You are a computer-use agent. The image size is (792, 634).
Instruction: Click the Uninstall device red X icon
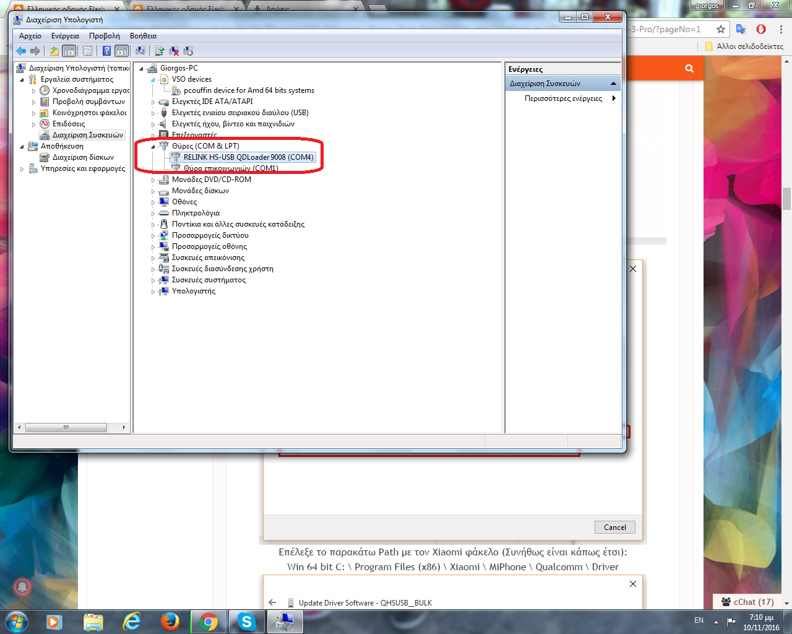174,51
